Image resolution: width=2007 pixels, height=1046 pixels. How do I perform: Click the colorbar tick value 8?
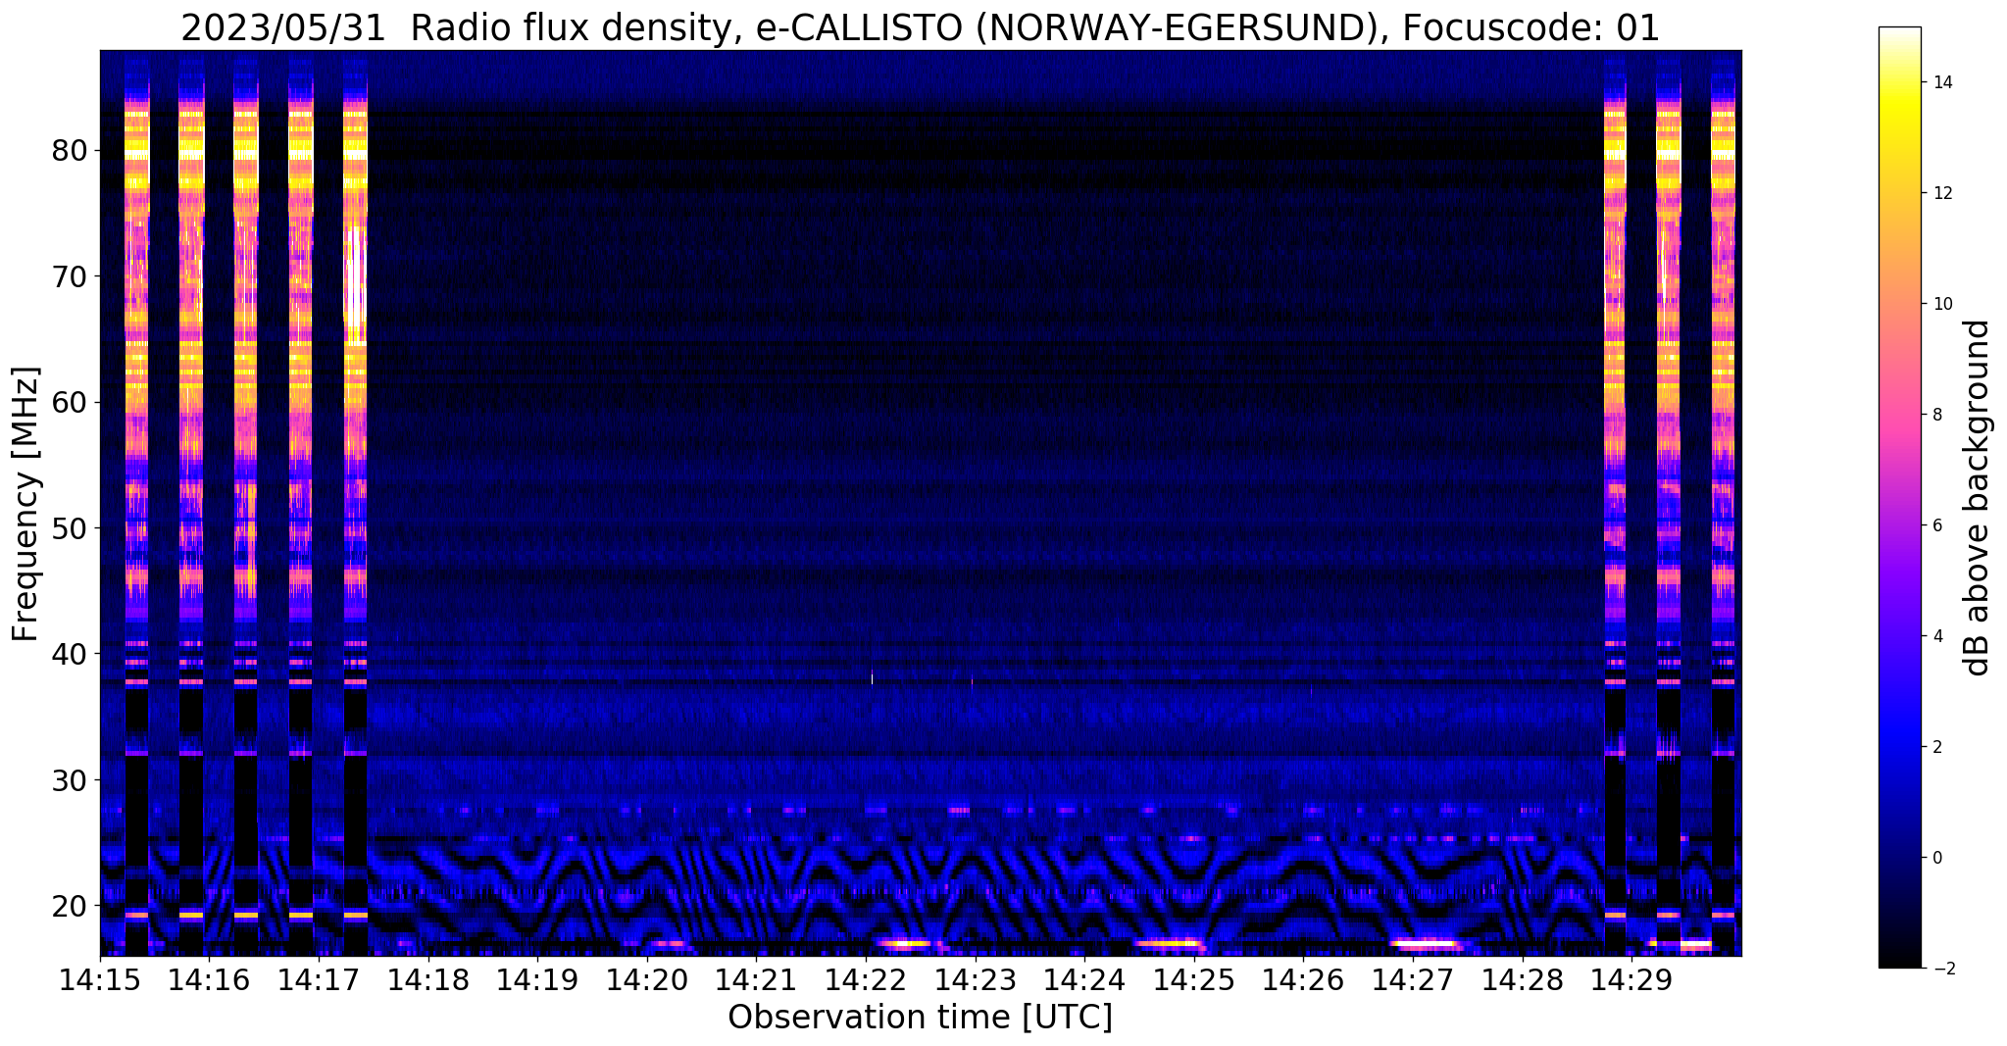click(1935, 415)
